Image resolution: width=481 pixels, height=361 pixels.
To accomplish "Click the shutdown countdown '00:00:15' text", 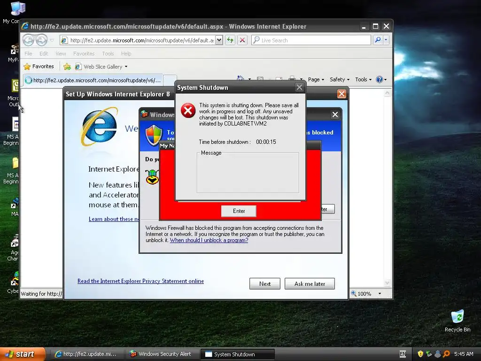I will pos(266,142).
